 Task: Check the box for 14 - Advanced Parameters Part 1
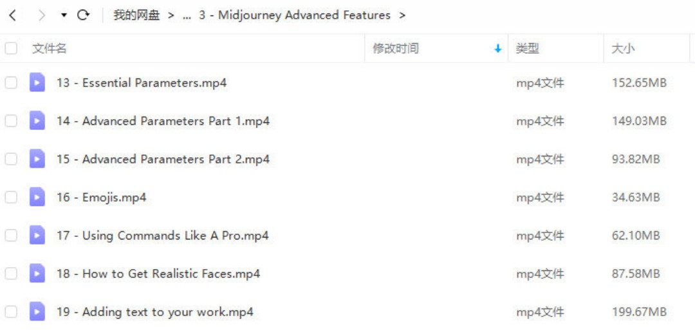point(11,121)
